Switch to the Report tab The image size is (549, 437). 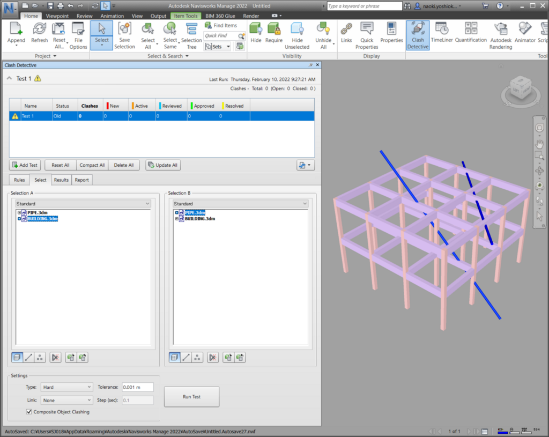(81, 180)
